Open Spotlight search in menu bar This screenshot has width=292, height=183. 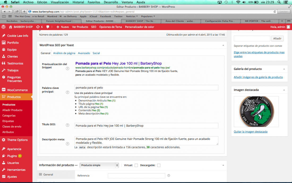point(279,2)
